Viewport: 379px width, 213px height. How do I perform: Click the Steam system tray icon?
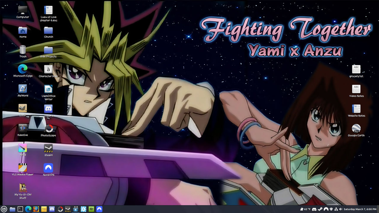point(320,209)
